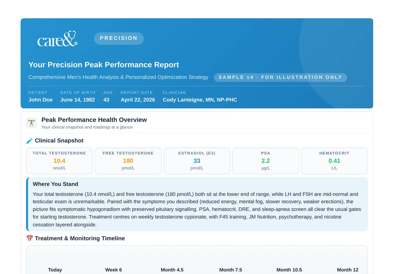Click the 'Peak Performance Health Overview' heading
The width and height of the screenshot is (394, 274).
click(x=94, y=120)
